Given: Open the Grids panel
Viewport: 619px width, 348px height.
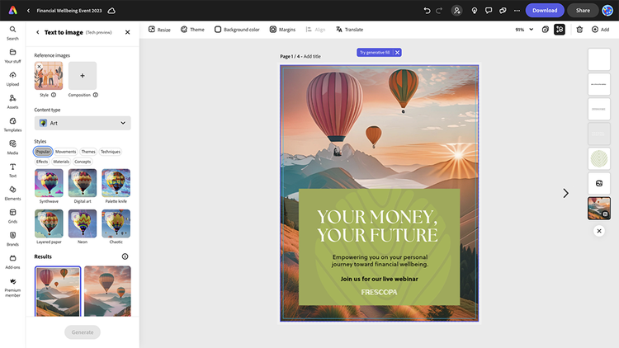Looking at the screenshot, I should pyautogui.click(x=12, y=216).
